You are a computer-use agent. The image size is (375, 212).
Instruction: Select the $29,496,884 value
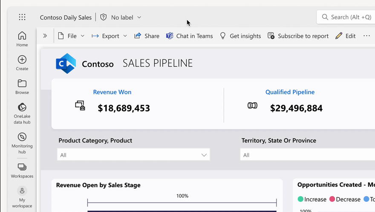click(x=296, y=108)
